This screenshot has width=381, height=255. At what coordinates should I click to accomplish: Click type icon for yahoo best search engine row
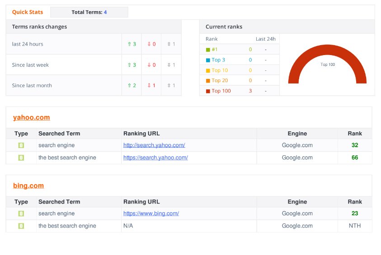(x=21, y=158)
